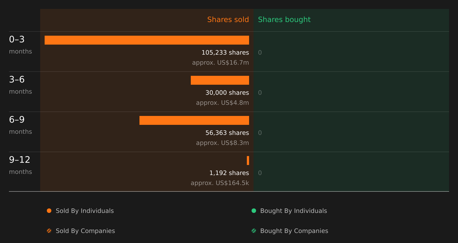Click the '30,000 shares' value
The height and width of the screenshot is (243, 458).
(x=227, y=93)
